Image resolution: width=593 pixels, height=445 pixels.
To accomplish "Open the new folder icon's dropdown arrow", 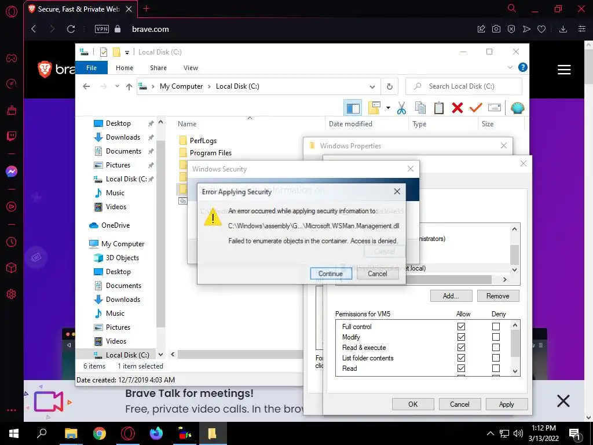I will (388, 108).
